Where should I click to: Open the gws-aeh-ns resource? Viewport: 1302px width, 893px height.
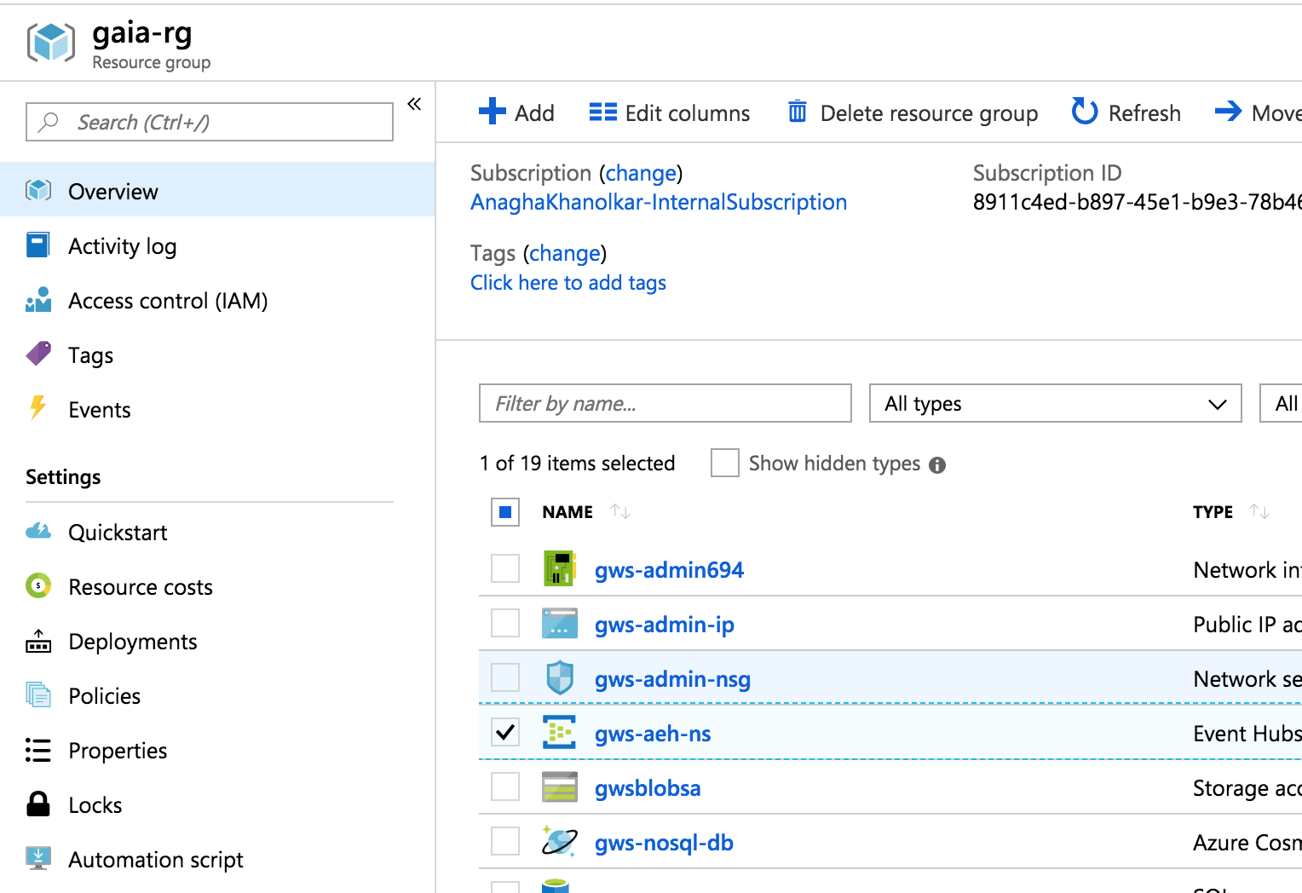653,734
